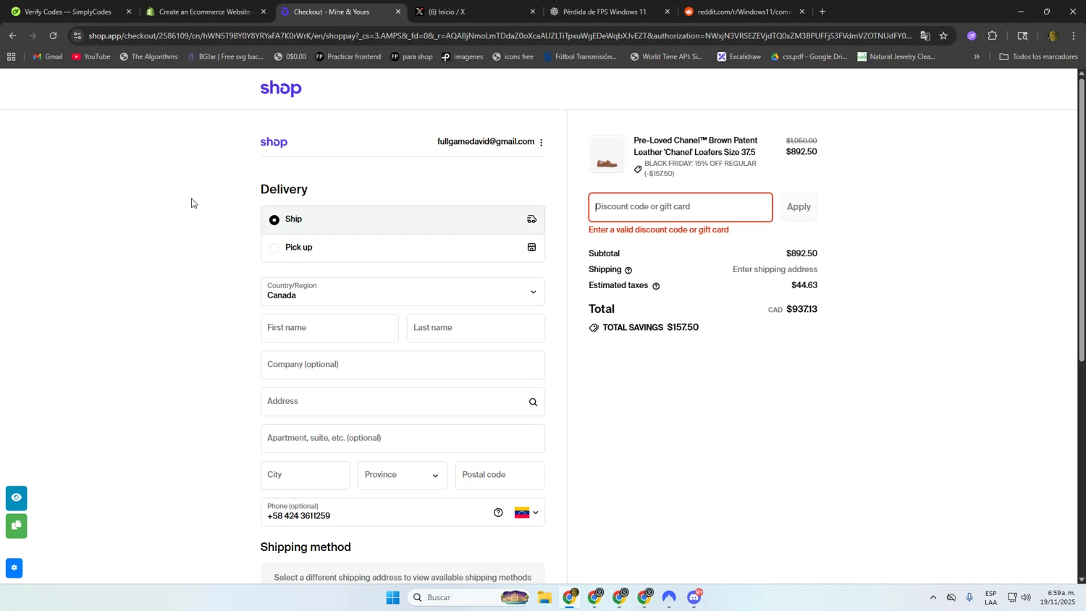
Task: Open the phone country flag selector
Action: click(x=526, y=513)
